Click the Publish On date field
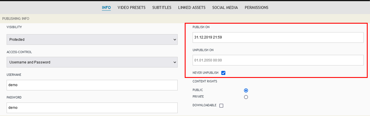The height and width of the screenshot is (116, 370). [278, 37]
